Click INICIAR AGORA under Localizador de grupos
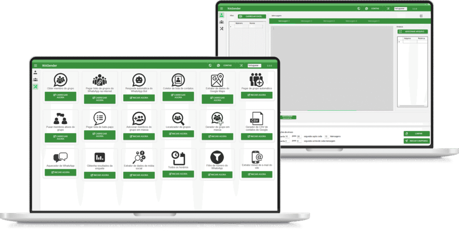The width and height of the screenshot is (459, 231). (178, 133)
